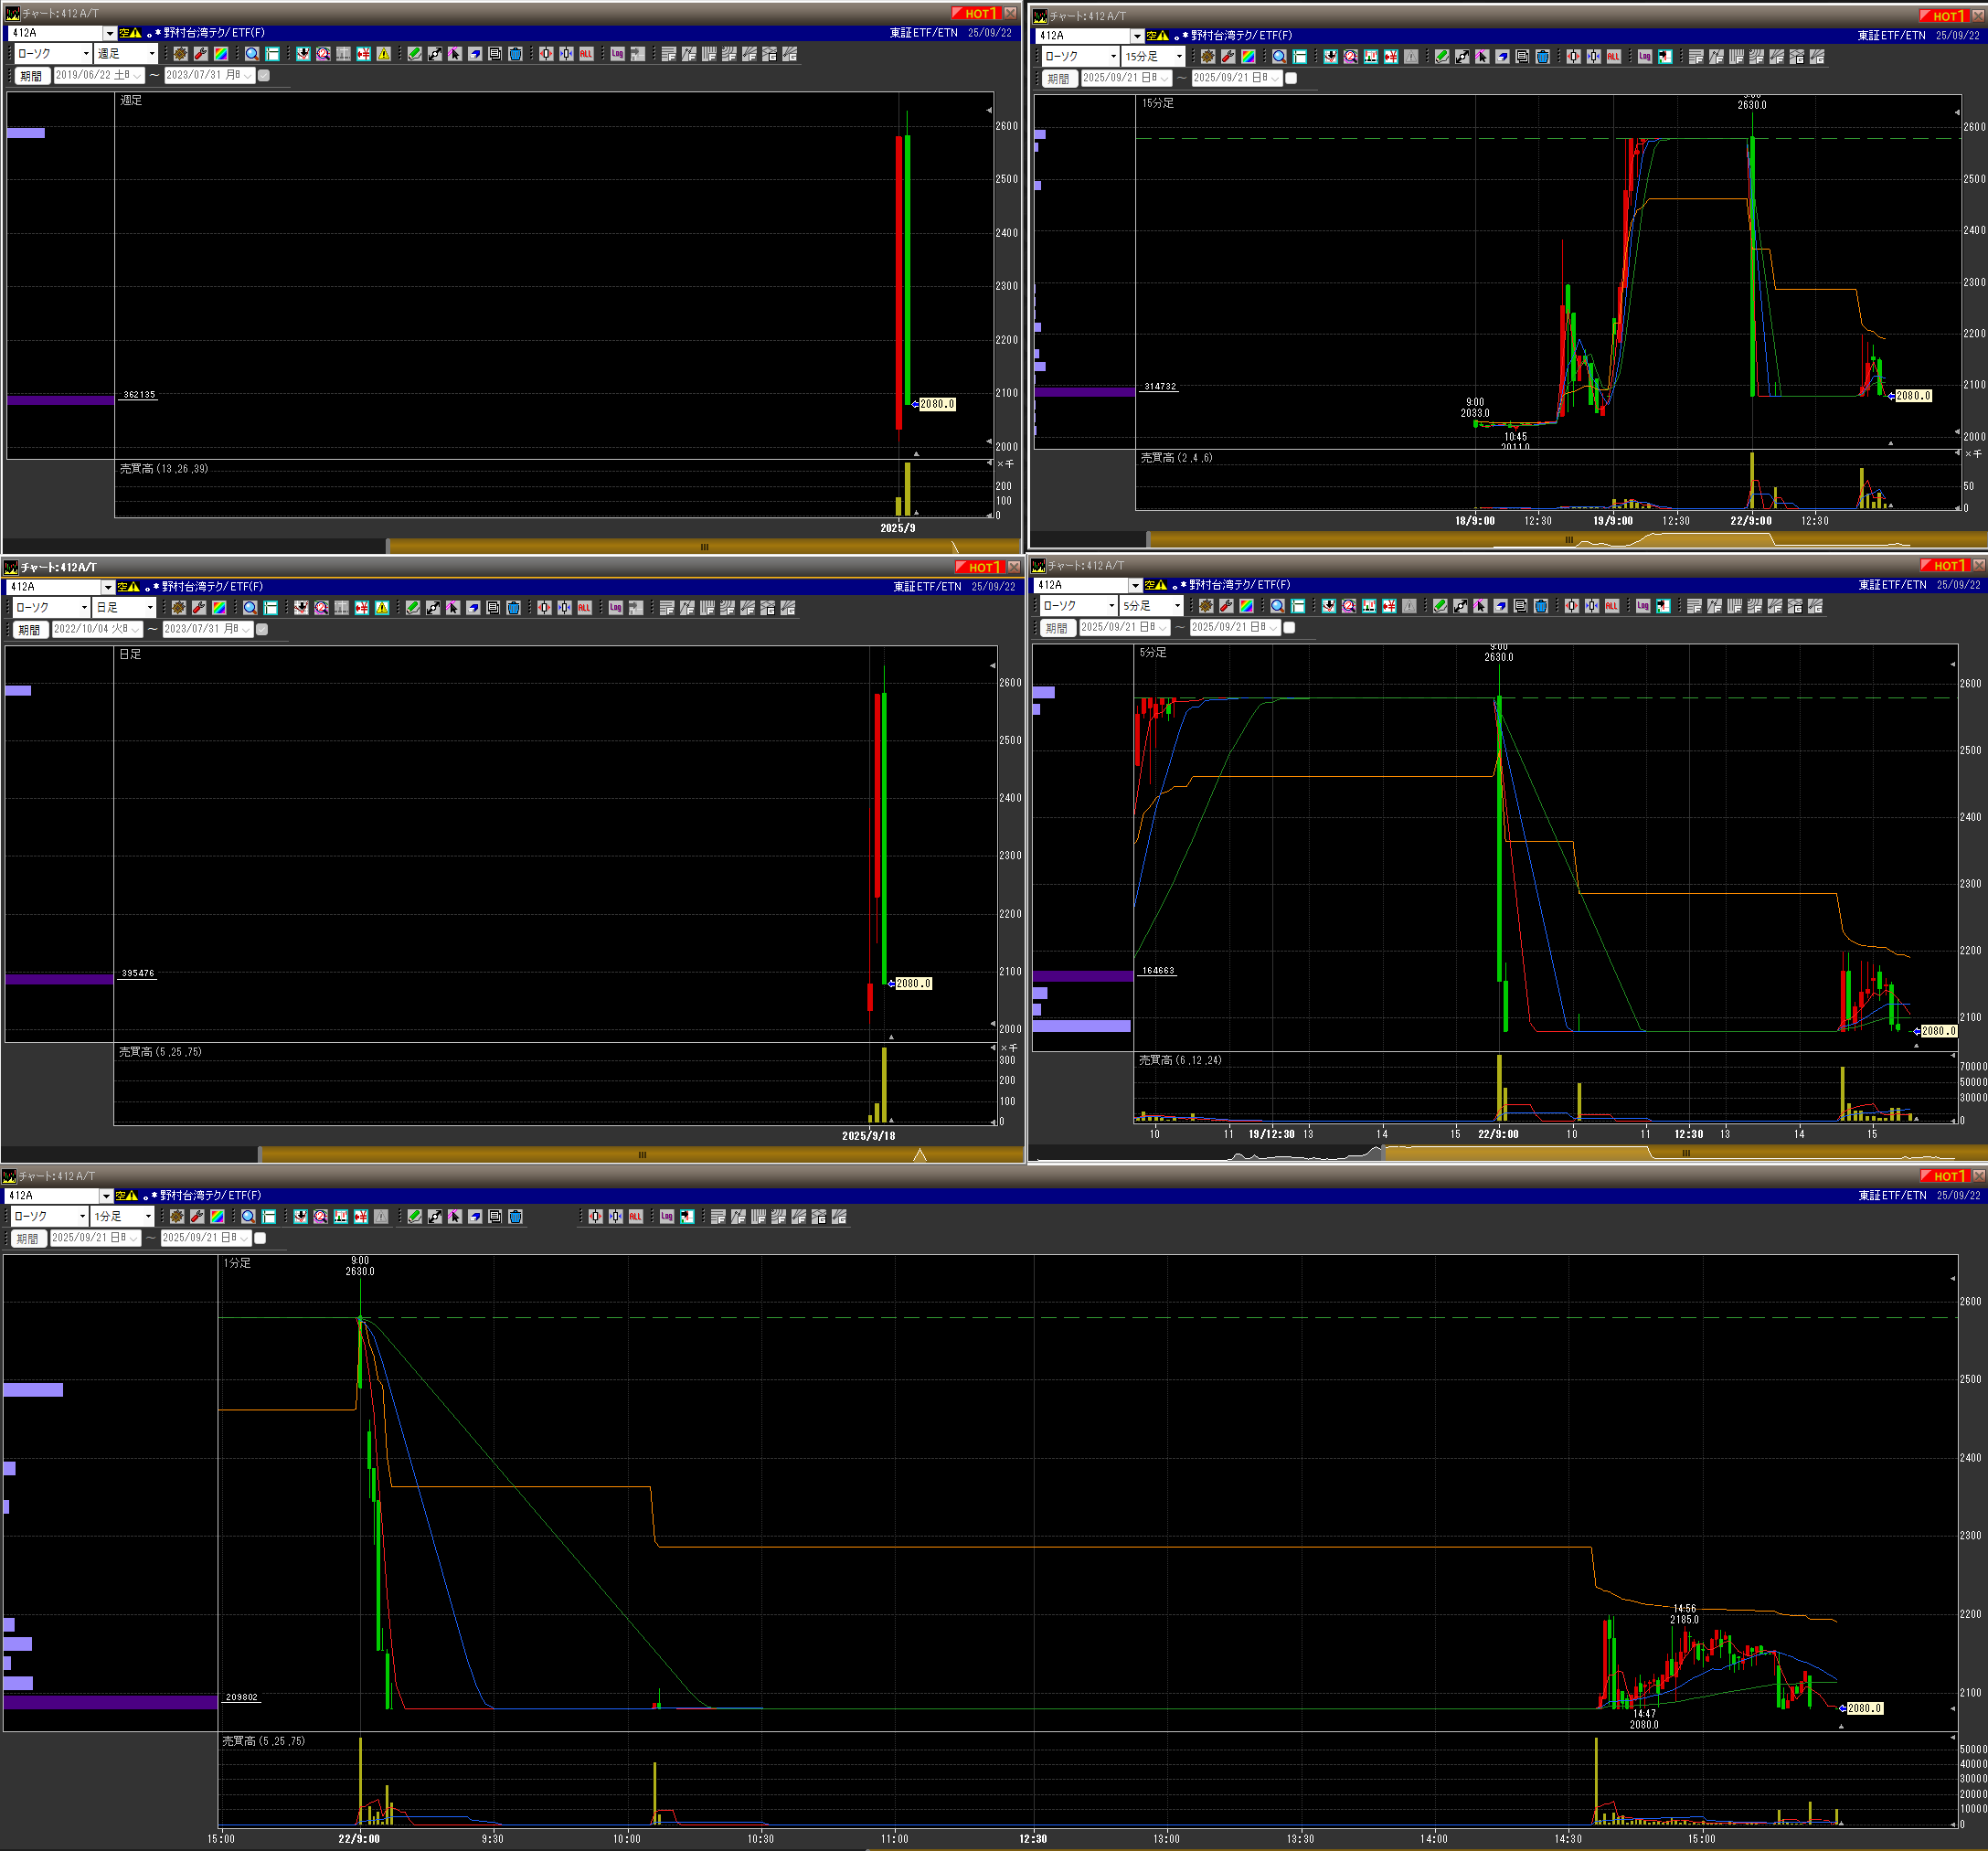Open the 15分足 timeframe dropdown
Viewport: 1988px width, 1851px height.
[1179, 57]
